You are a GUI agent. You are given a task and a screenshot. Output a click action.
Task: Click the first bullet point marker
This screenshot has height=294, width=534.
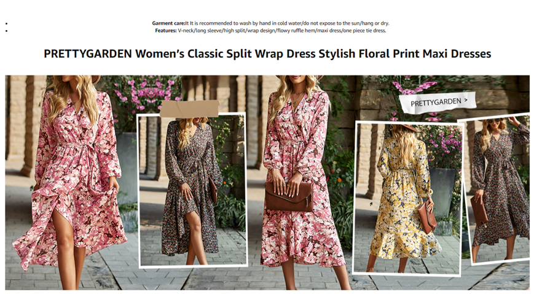click(x=7, y=23)
